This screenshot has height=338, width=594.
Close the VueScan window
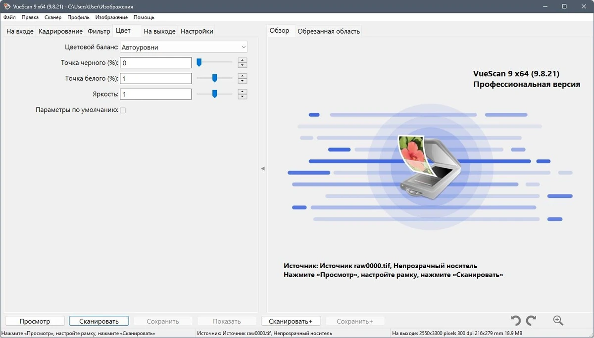(x=584, y=6)
